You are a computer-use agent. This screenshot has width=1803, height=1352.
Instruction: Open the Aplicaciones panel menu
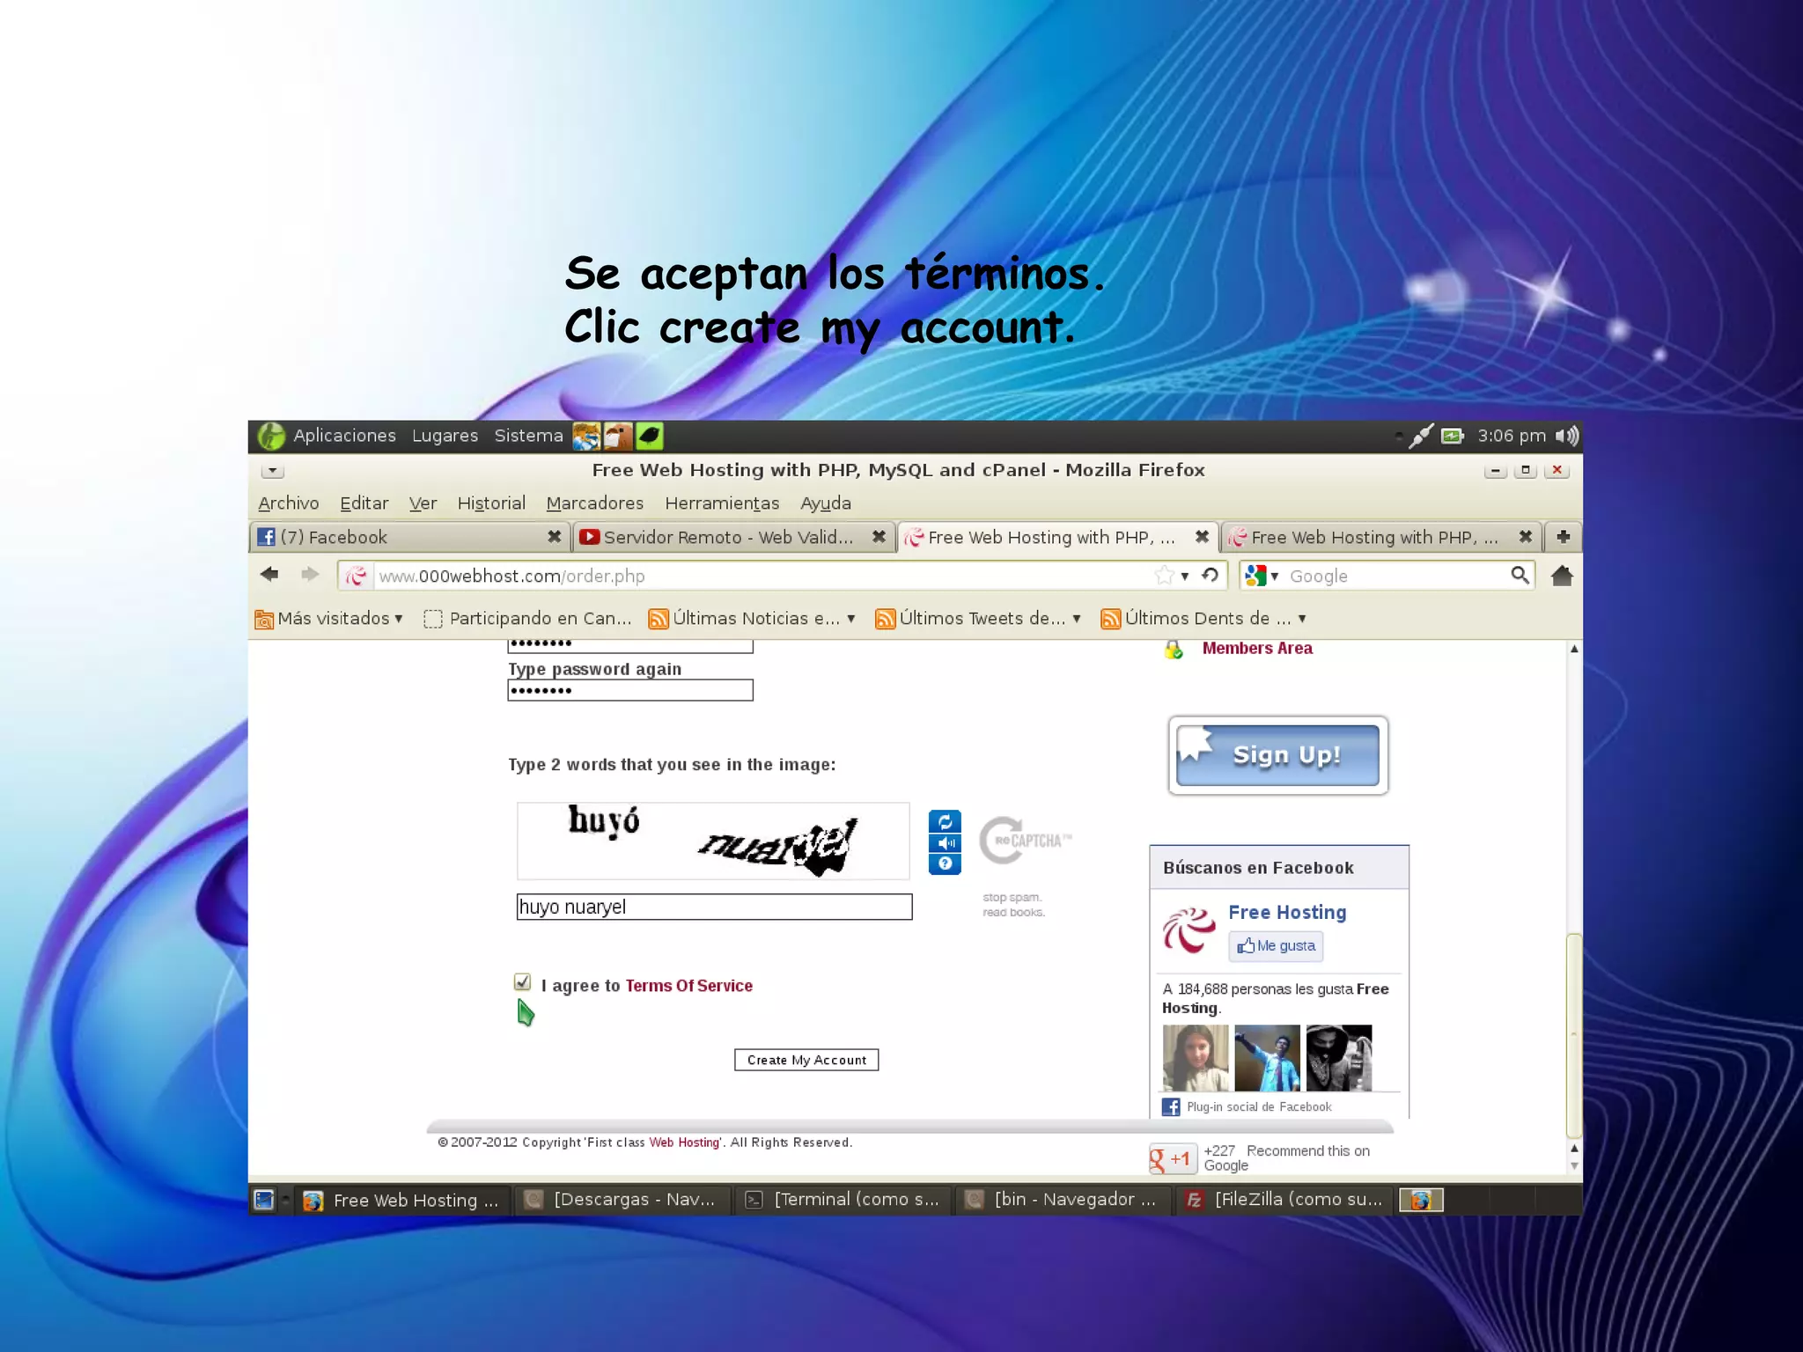coord(344,436)
